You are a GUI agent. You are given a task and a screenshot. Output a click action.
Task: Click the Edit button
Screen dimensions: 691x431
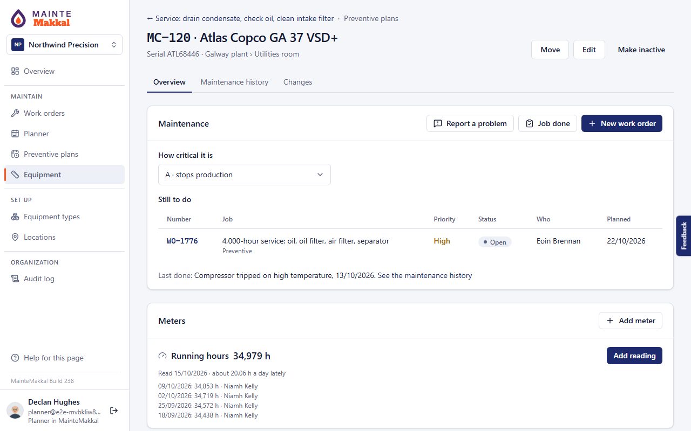[x=589, y=50]
